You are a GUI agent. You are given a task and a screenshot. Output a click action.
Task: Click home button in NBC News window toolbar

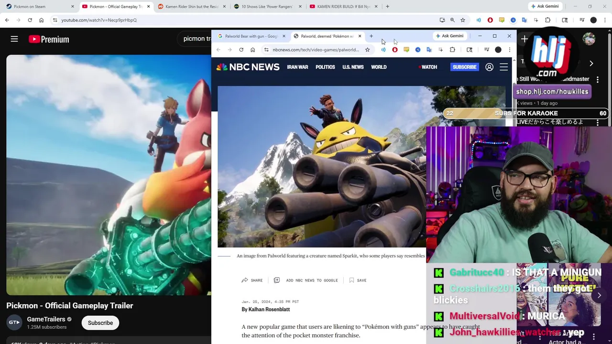click(252, 50)
